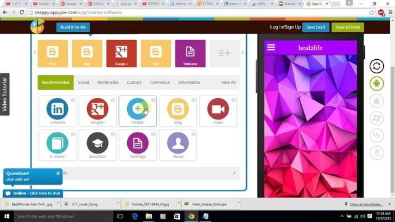Viewport: 395px width, 222px height.
Task: Add the Blog feature from recommended grid
Action: [178, 109]
